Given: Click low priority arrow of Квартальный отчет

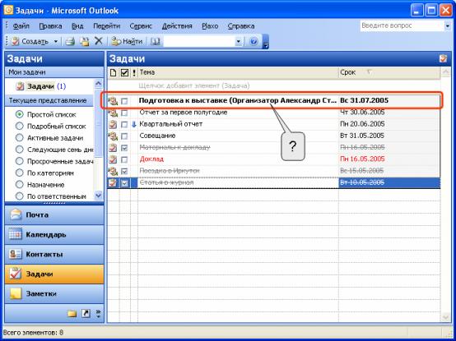Looking at the screenshot, I should coord(134,125).
